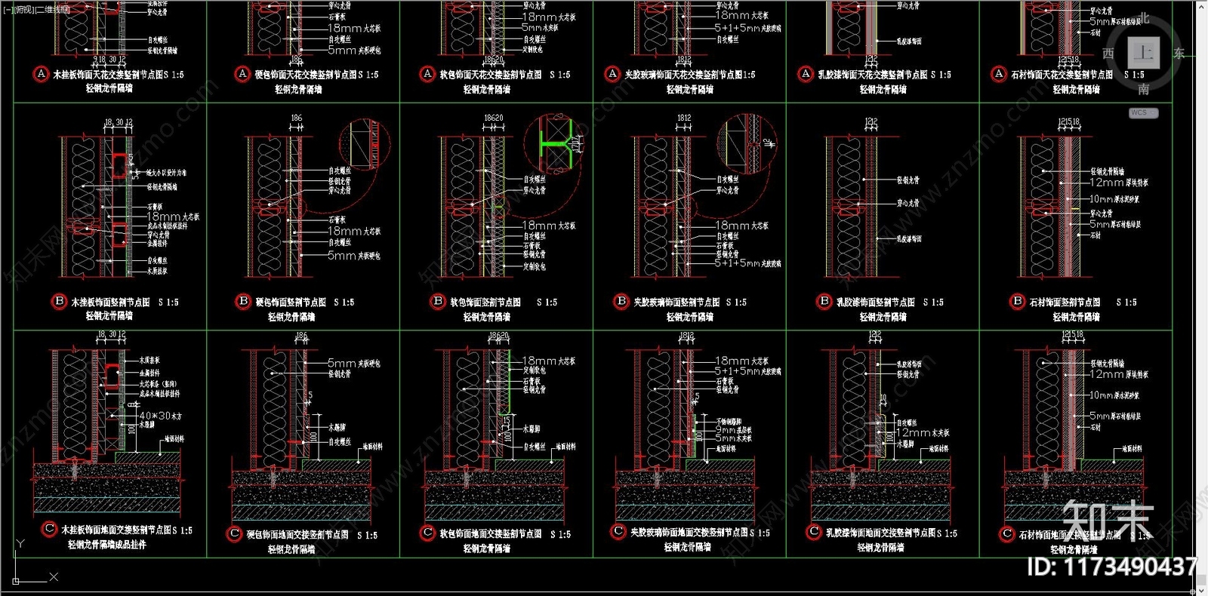
Task: Click circled B marker of 硬包饰面竖剖 detail
Action: point(243,301)
